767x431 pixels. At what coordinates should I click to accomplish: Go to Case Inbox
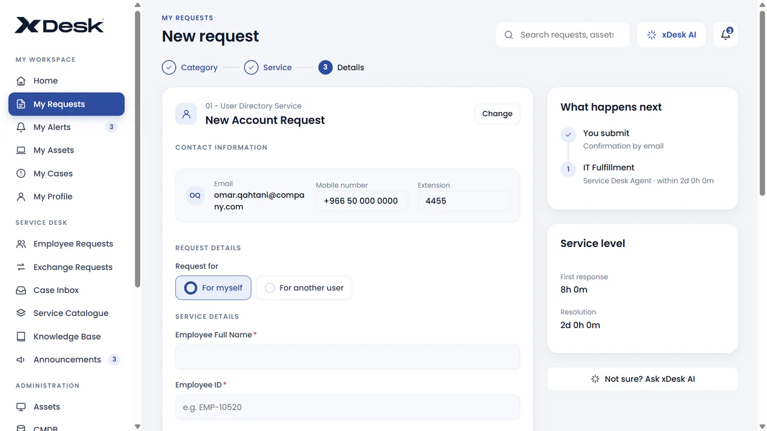point(67,290)
